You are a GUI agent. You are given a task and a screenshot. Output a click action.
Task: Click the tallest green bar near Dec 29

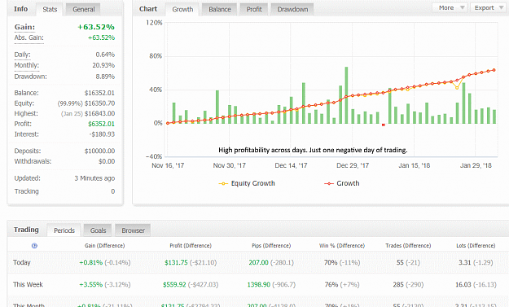(x=346, y=95)
